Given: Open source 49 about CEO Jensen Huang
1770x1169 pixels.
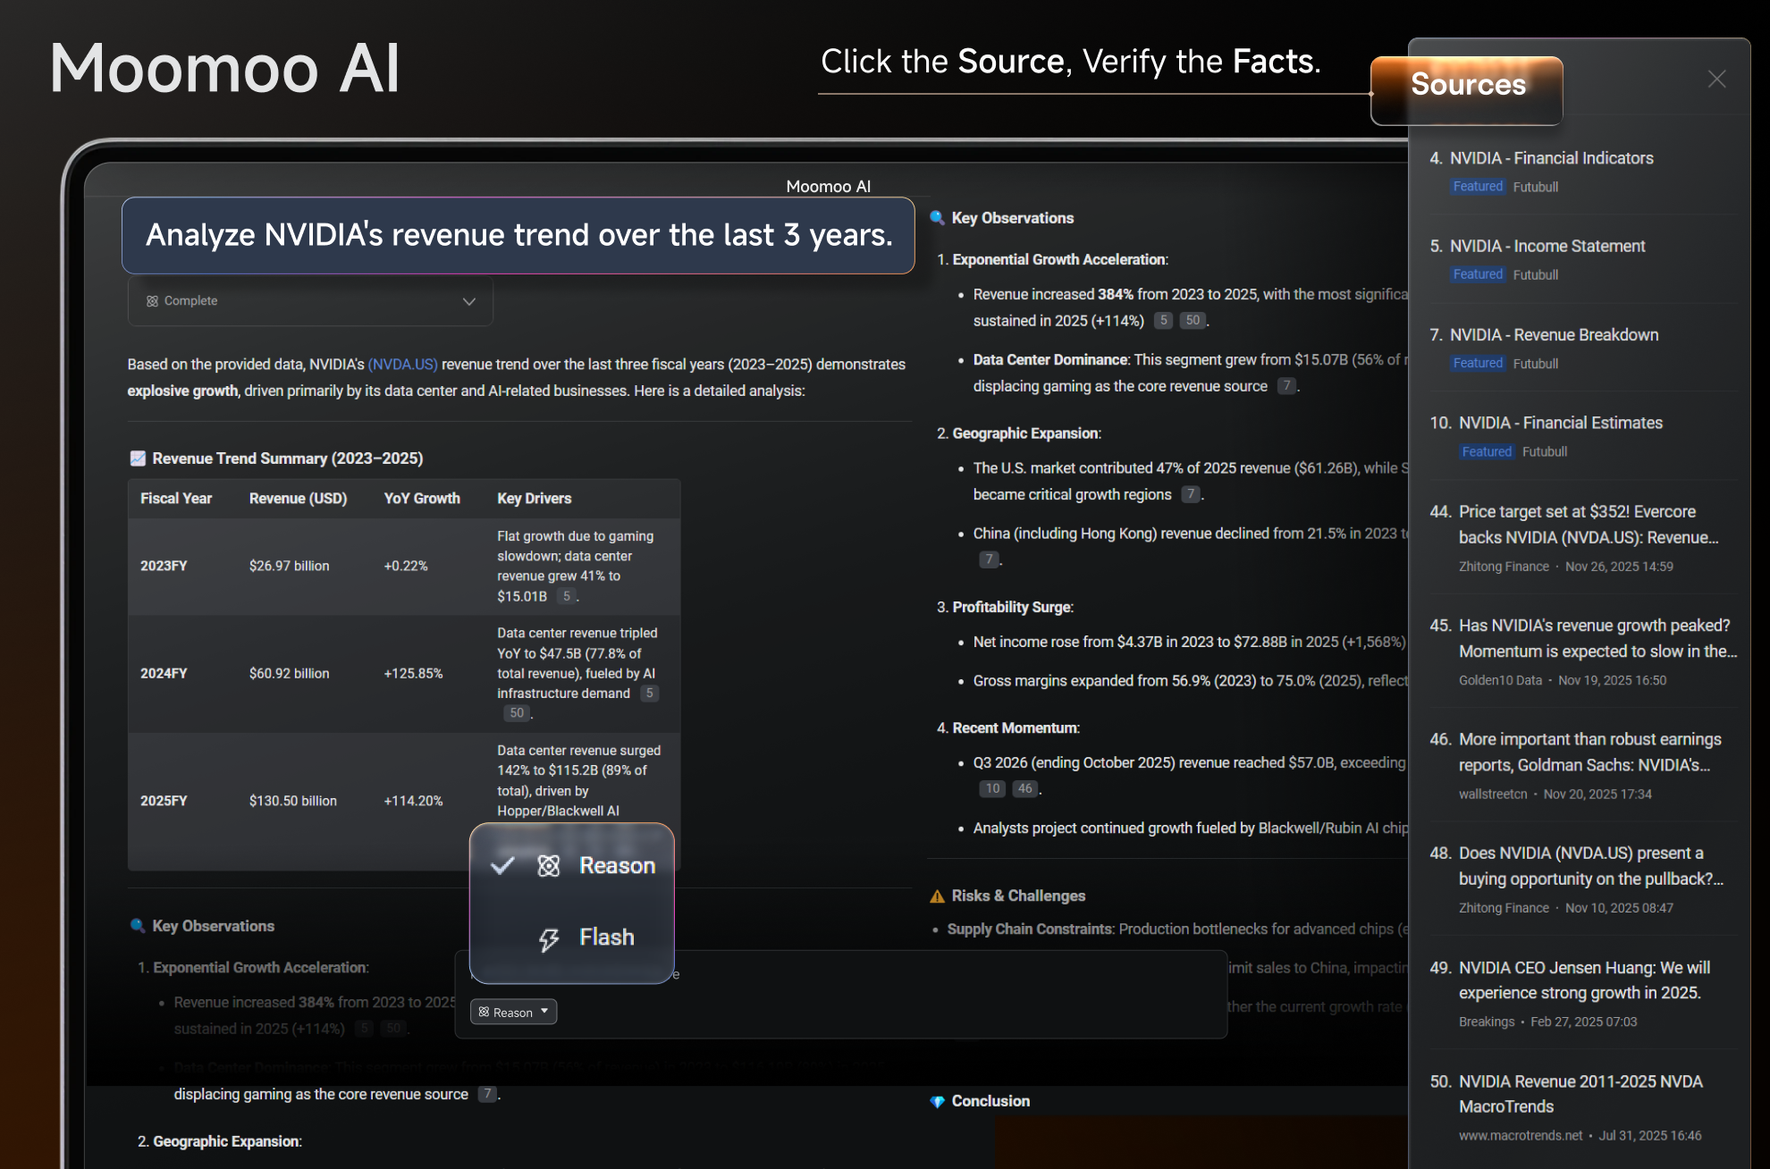Looking at the screenshot, I should [1584, 980].
